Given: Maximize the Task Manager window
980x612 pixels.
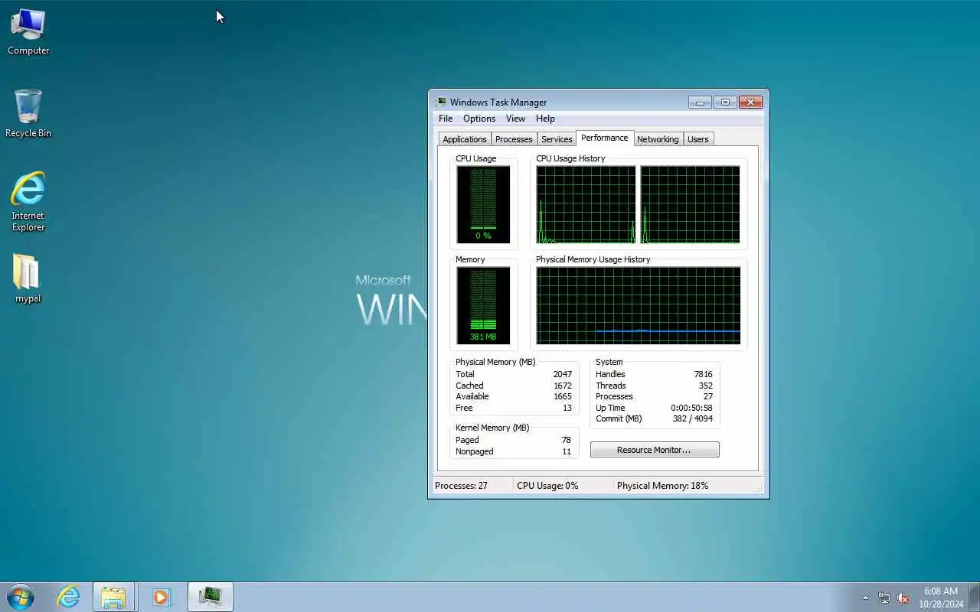Looking at the screenshot, I should [x=725, y=102].
